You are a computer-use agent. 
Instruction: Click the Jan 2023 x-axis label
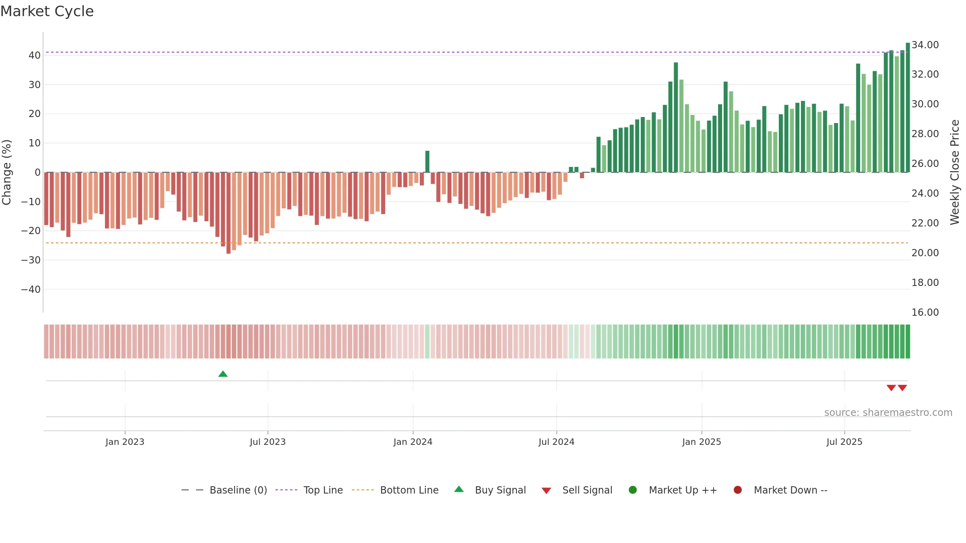[x=125, y=442]
